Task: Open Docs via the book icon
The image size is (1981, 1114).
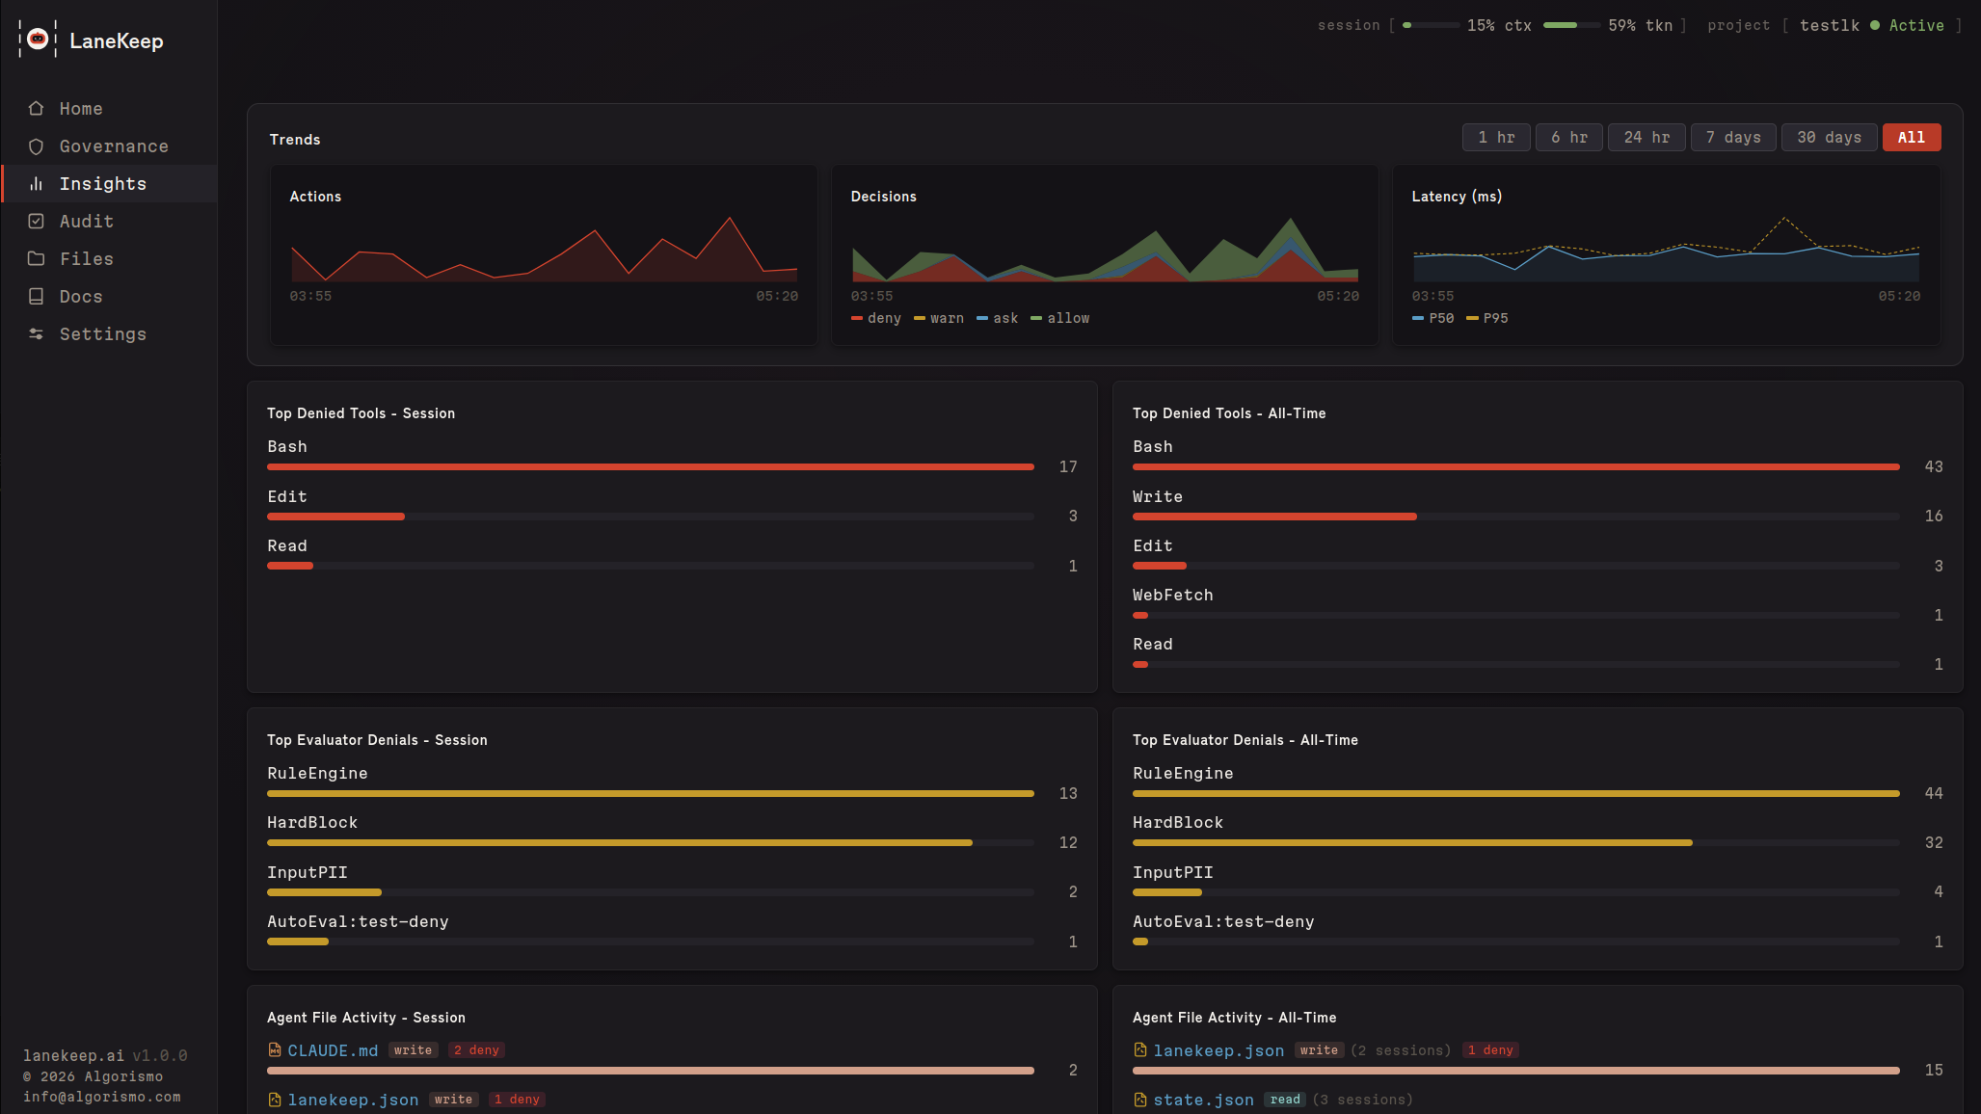Action: pyautogui.click(x=36, y=296)
